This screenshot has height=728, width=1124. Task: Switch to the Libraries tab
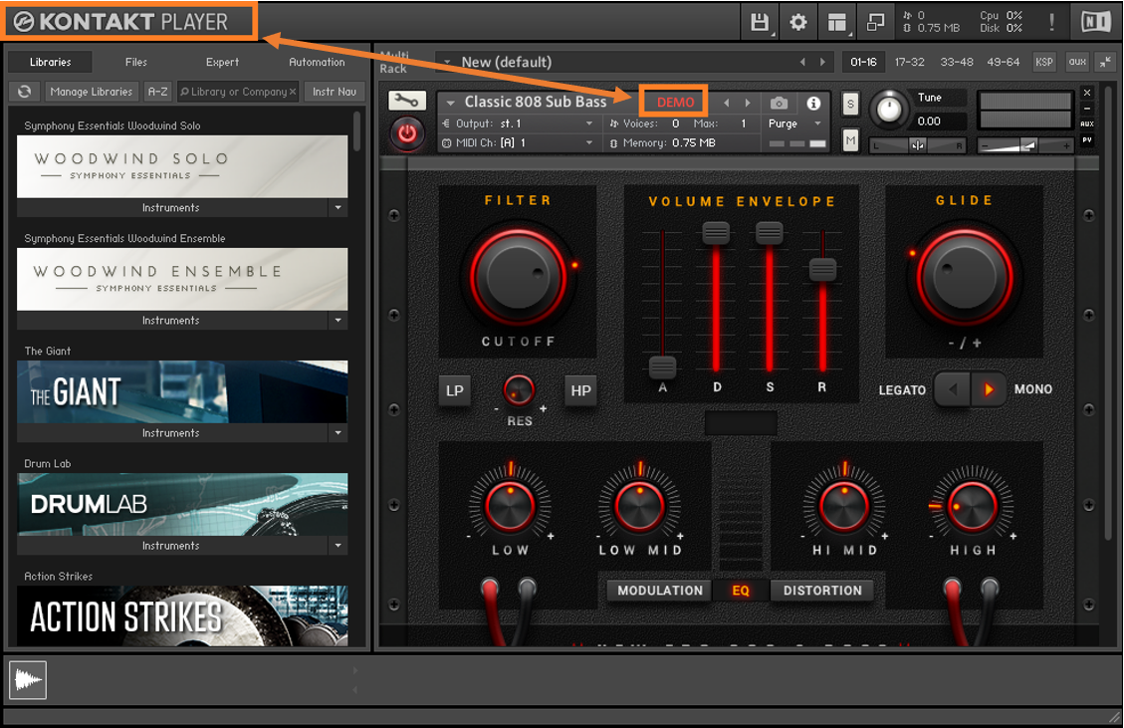pyautogui.click(x=50, y=63)
